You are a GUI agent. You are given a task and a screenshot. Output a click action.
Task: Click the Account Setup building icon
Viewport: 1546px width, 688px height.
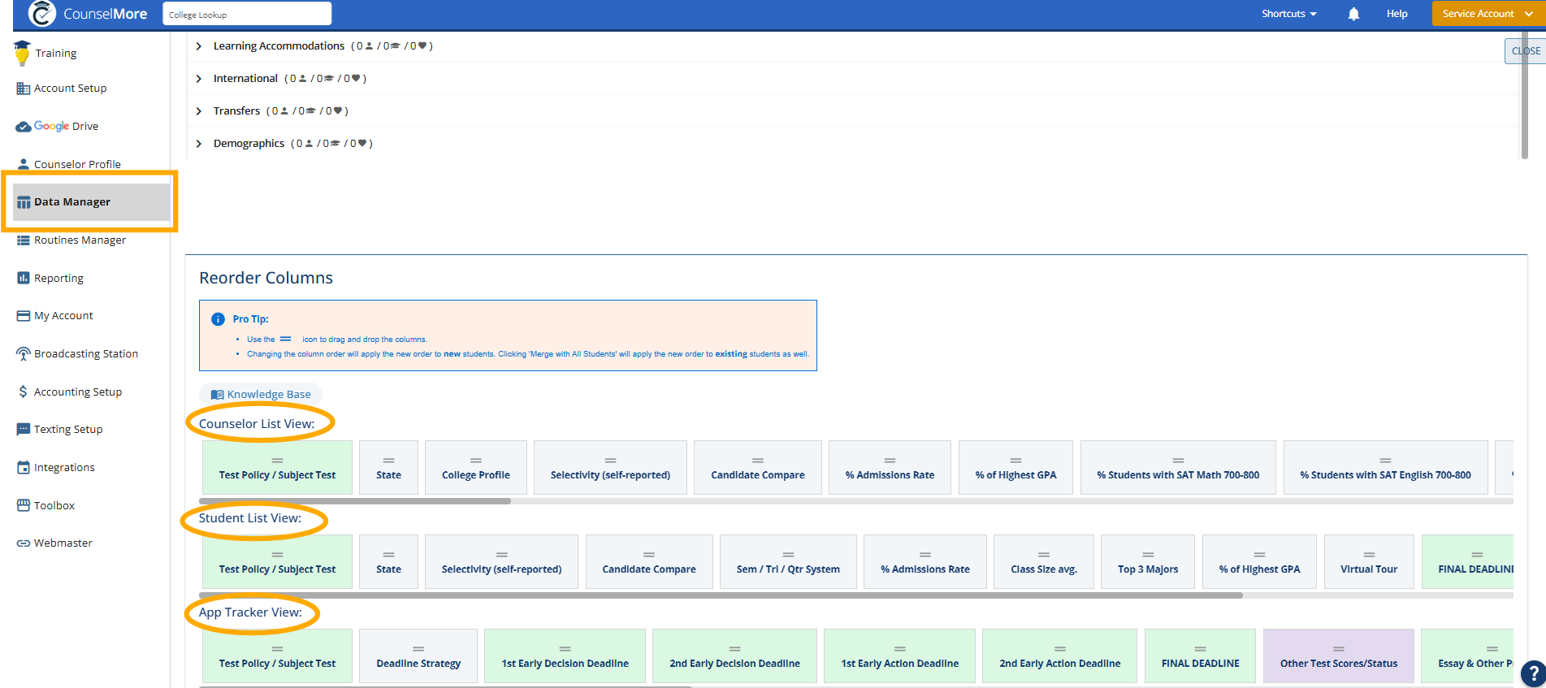click(x=24, y=89)
